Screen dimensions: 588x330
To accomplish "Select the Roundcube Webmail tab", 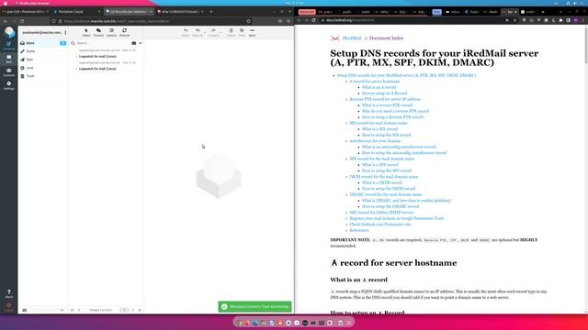I will 129,12.
